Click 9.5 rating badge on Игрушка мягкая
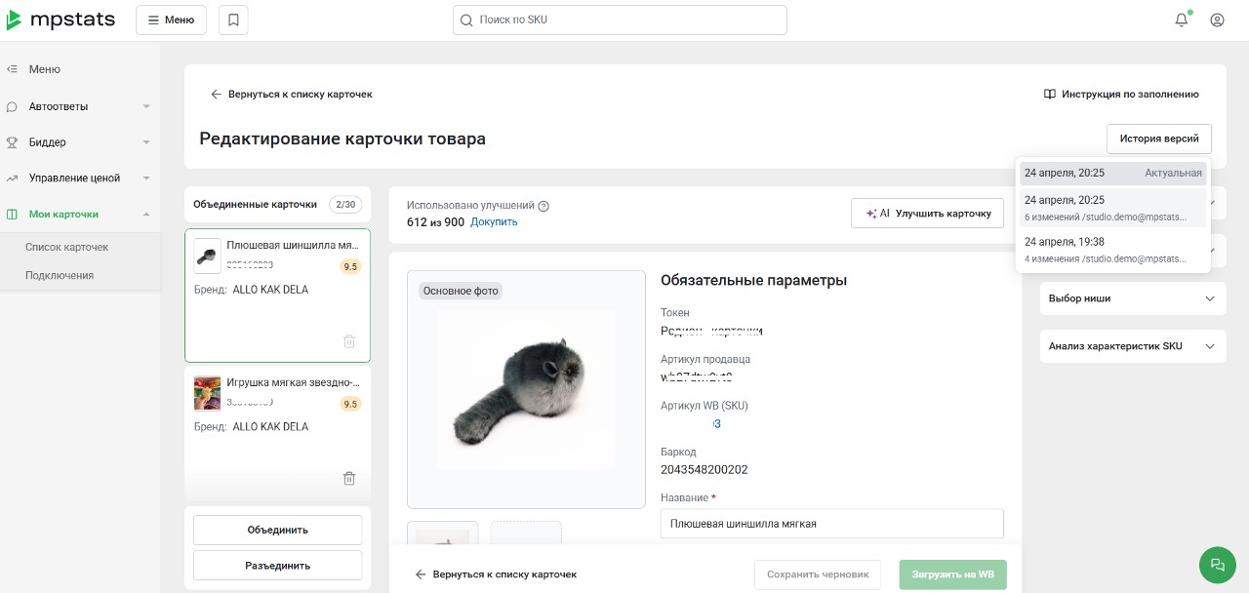Screen dimensions: 1249x593 (350, 404)
